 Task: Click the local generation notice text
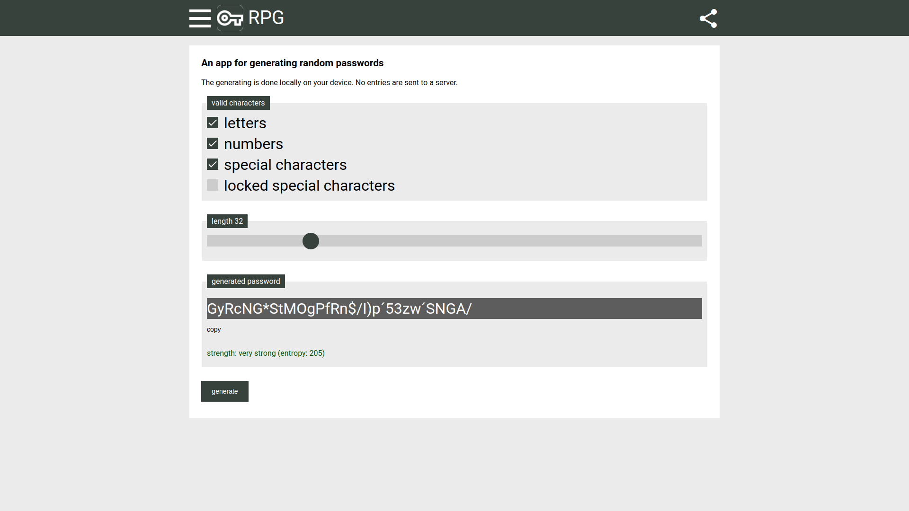(x=330, y=83)
